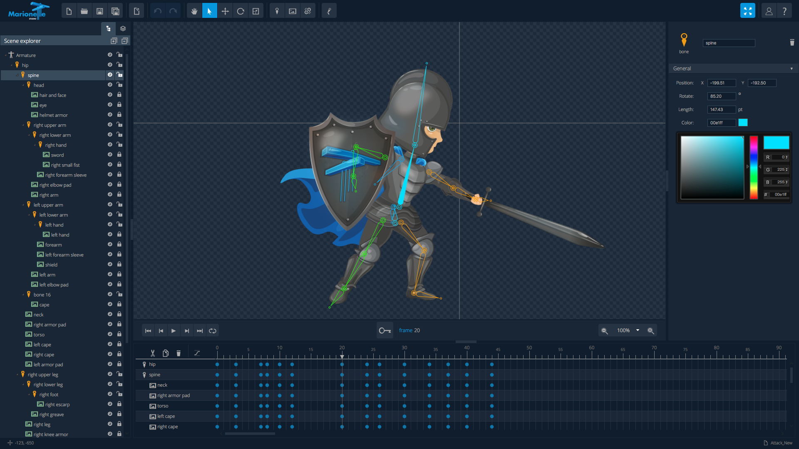Open the zoom percentage dropdown
Screen dimensions: 799x449
point(638,331)
